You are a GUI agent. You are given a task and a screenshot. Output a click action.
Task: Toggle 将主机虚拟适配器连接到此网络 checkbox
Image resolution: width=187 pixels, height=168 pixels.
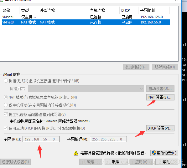[6, 115]
